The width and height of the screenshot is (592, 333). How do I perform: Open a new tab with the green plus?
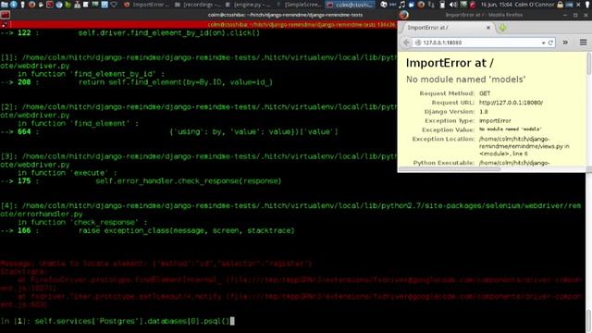point(502,28)
